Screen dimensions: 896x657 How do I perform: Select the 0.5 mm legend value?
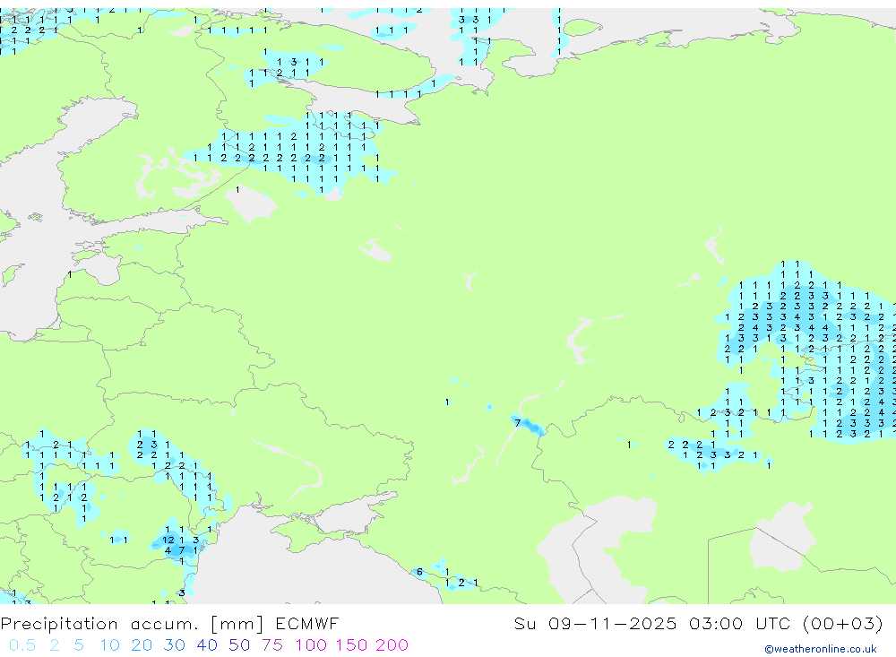coord(22,645)
